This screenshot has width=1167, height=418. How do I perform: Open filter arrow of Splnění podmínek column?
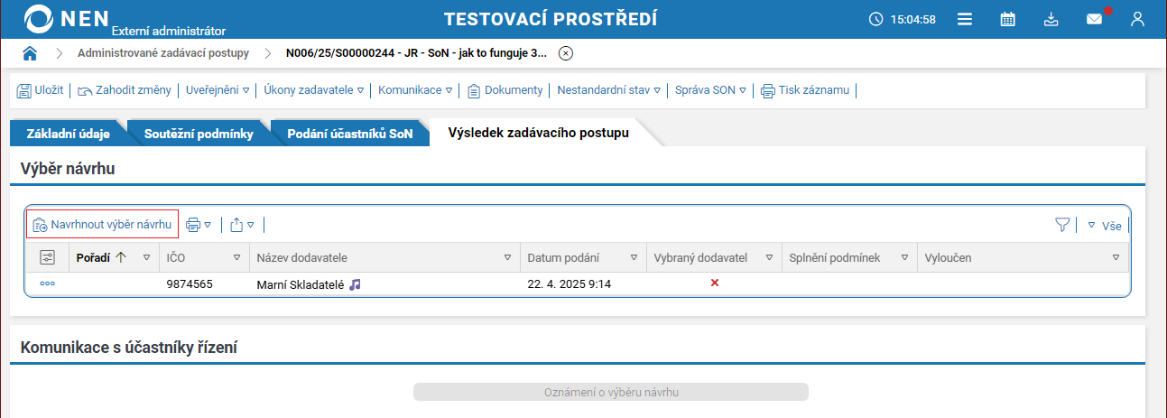click(904, 257)
